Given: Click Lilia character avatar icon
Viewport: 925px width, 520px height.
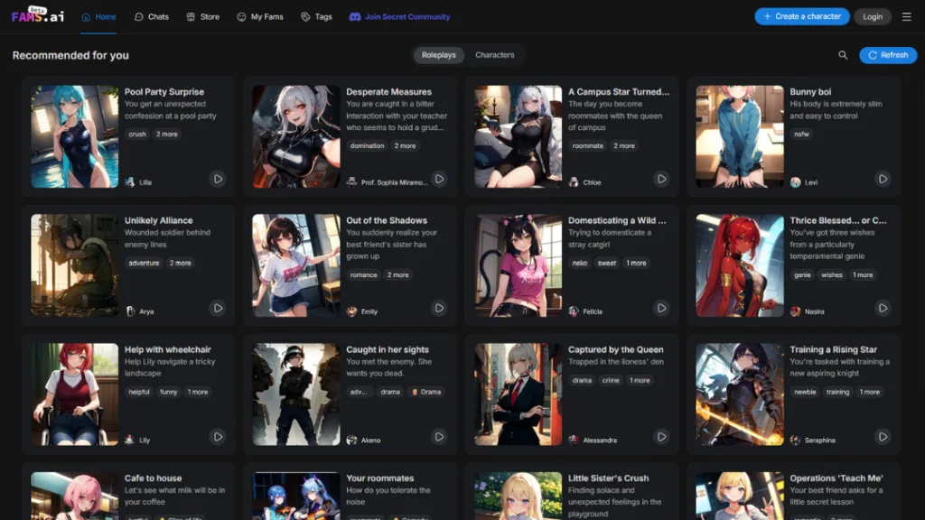Looking at the screenshot, I should tap(130, 182).
